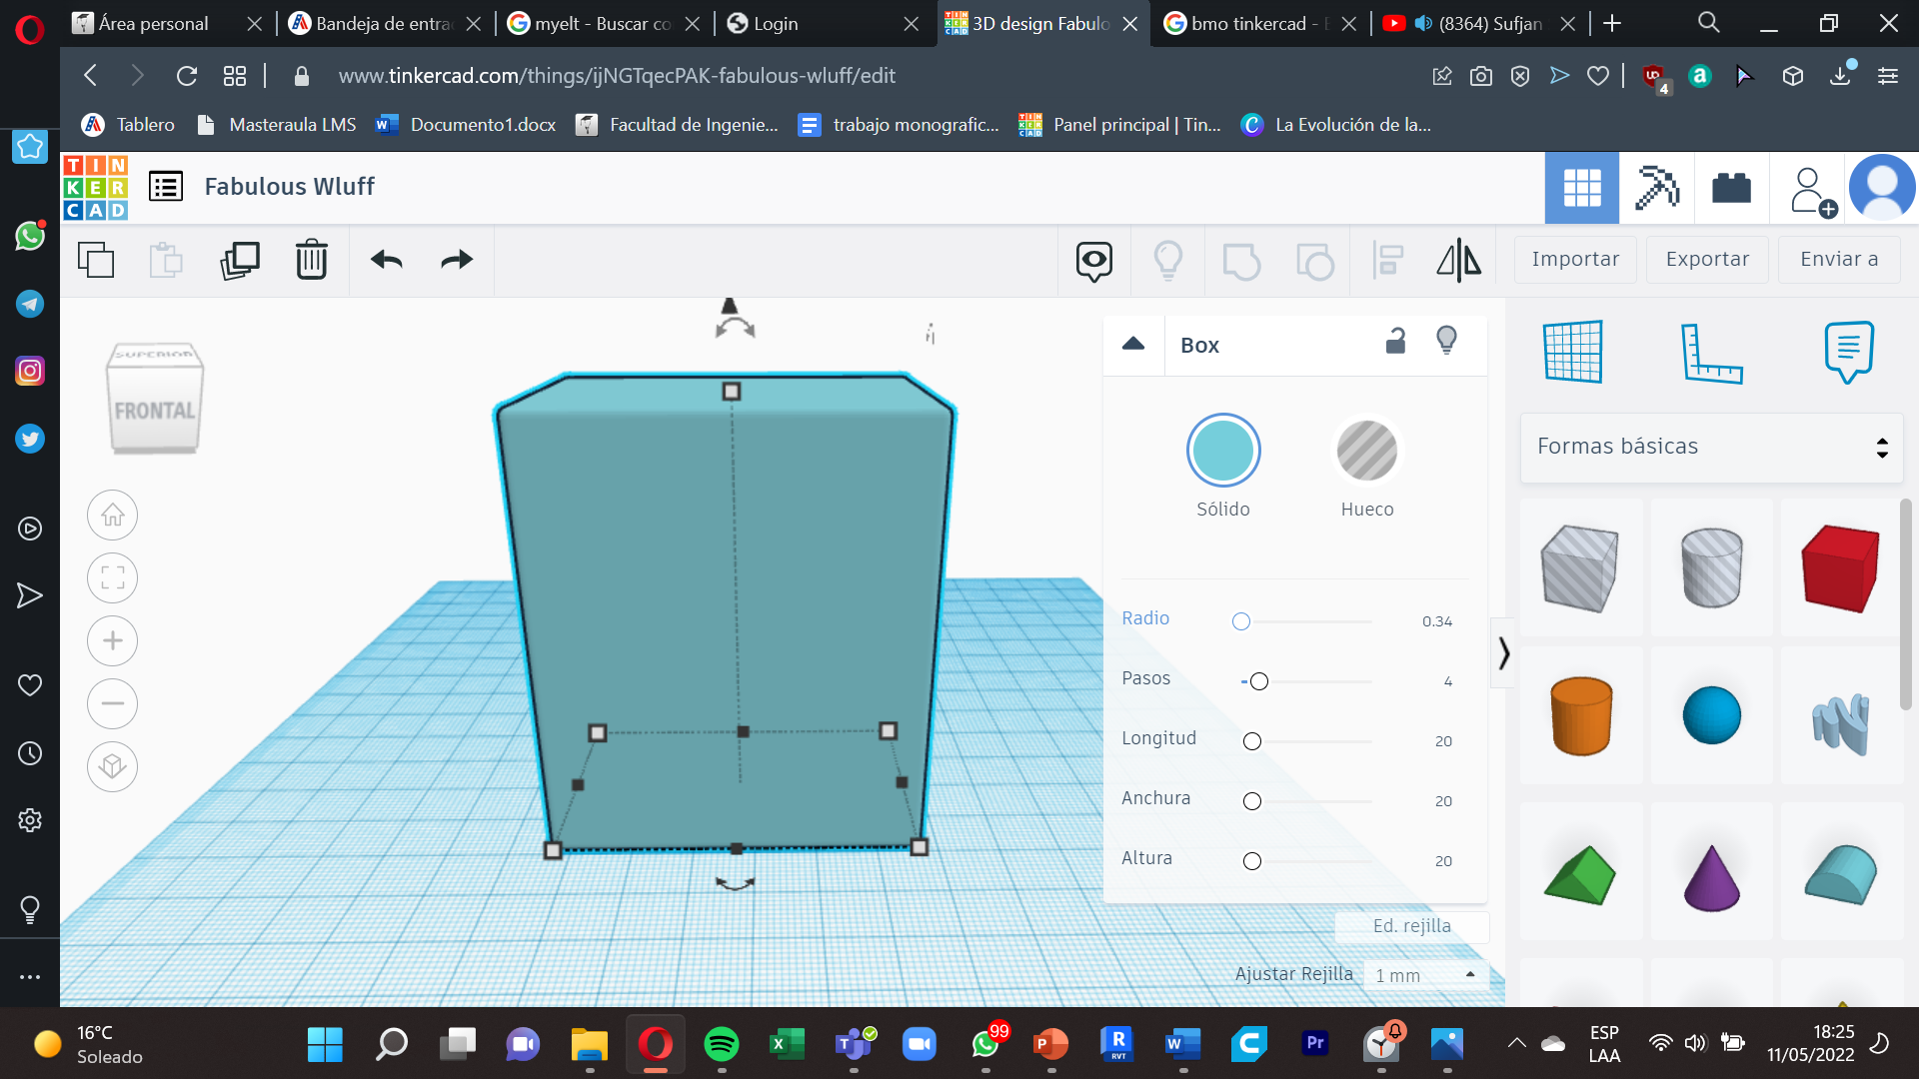
Task: Click the FRONTAL view cube face
Action: tap(154, 411)
